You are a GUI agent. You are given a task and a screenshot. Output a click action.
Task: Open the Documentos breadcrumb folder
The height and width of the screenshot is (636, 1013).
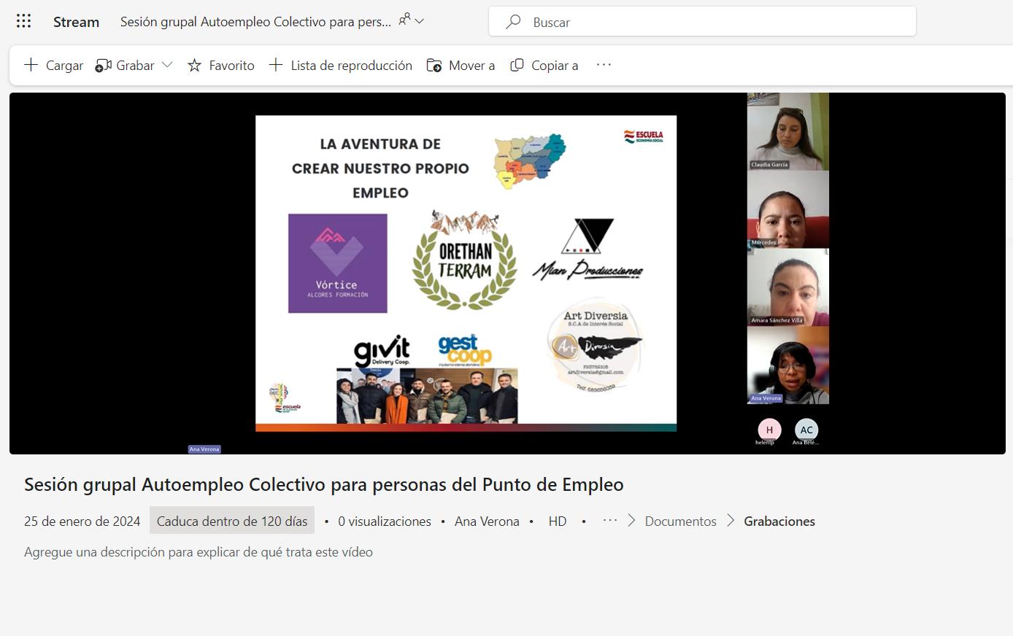[681, 521]
